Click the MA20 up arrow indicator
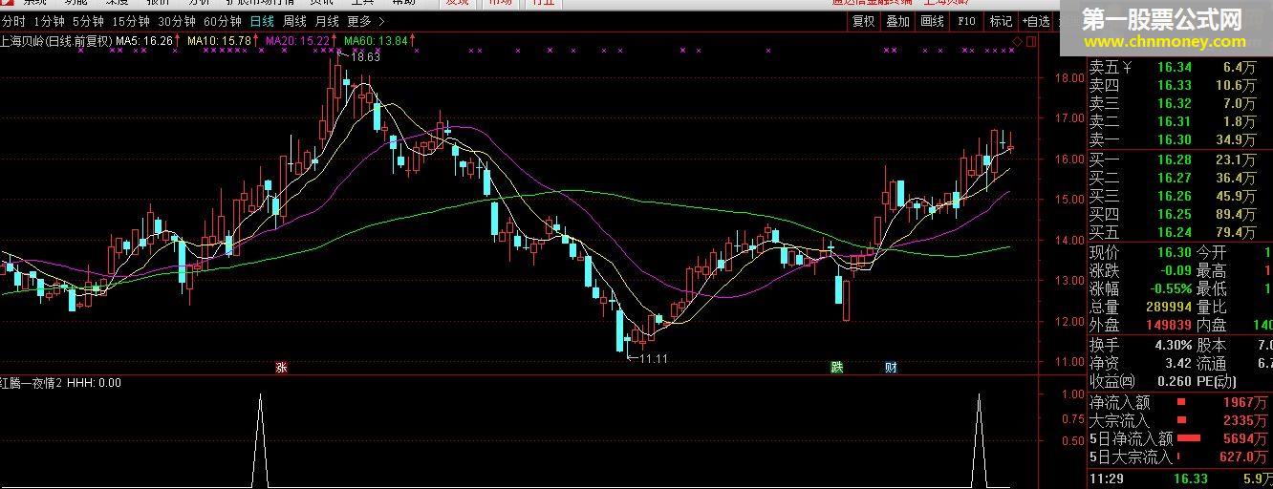This screenshot has height=489, width=1273. pyautogui.click(x=335, y=40)
